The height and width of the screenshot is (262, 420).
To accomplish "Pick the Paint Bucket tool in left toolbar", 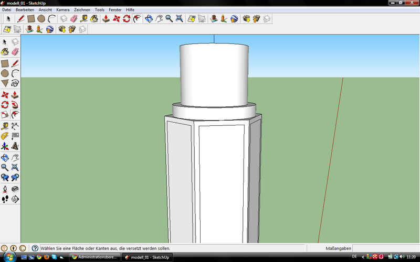I will [5, 51].
